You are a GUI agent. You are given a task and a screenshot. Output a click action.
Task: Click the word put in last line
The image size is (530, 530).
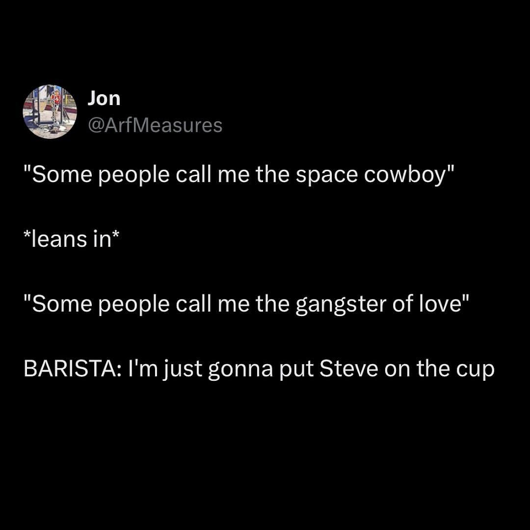pyautogui.click(x=296, y=370)
